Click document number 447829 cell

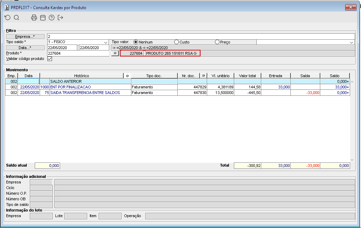192,87
